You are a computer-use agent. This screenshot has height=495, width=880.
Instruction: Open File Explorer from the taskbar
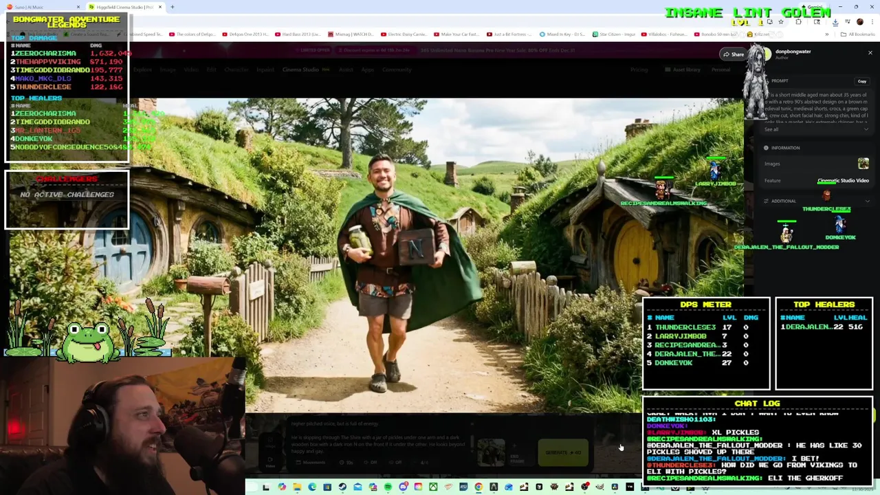[x=297, y=487]
